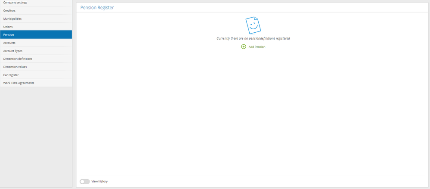
Task: Open Work Time Agreements
Action: [36, 83]
